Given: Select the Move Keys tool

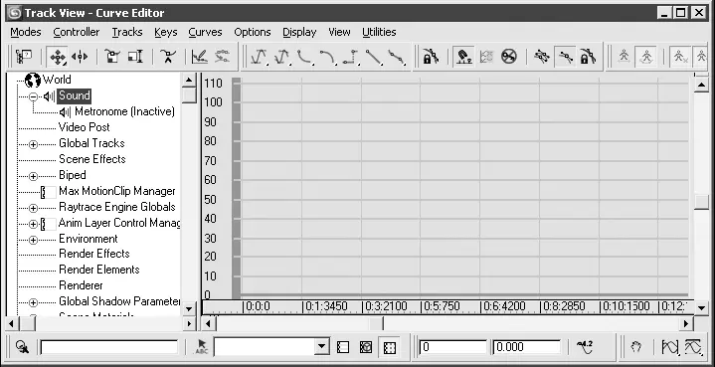Looking at the screenshot, I should click(58, 57).
